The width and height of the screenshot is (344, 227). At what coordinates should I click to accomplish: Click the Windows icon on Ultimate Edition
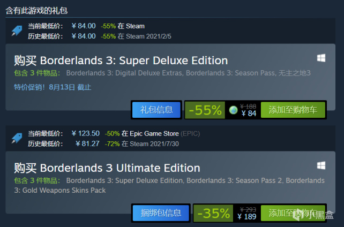coord(321,165)
